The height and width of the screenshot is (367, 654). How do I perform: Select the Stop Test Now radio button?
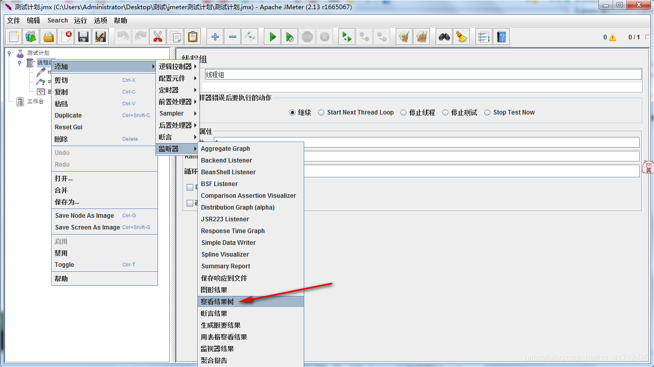coord(487,112)
